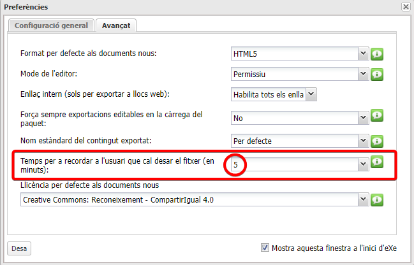Expand the Habilita tots els enllaços dropdown
The width and height of the screenshot is (414, 265).
coord(311,95)
